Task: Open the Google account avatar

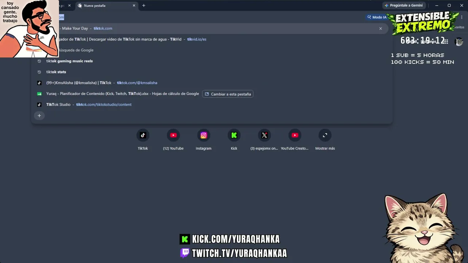Action: click(458, 42)
